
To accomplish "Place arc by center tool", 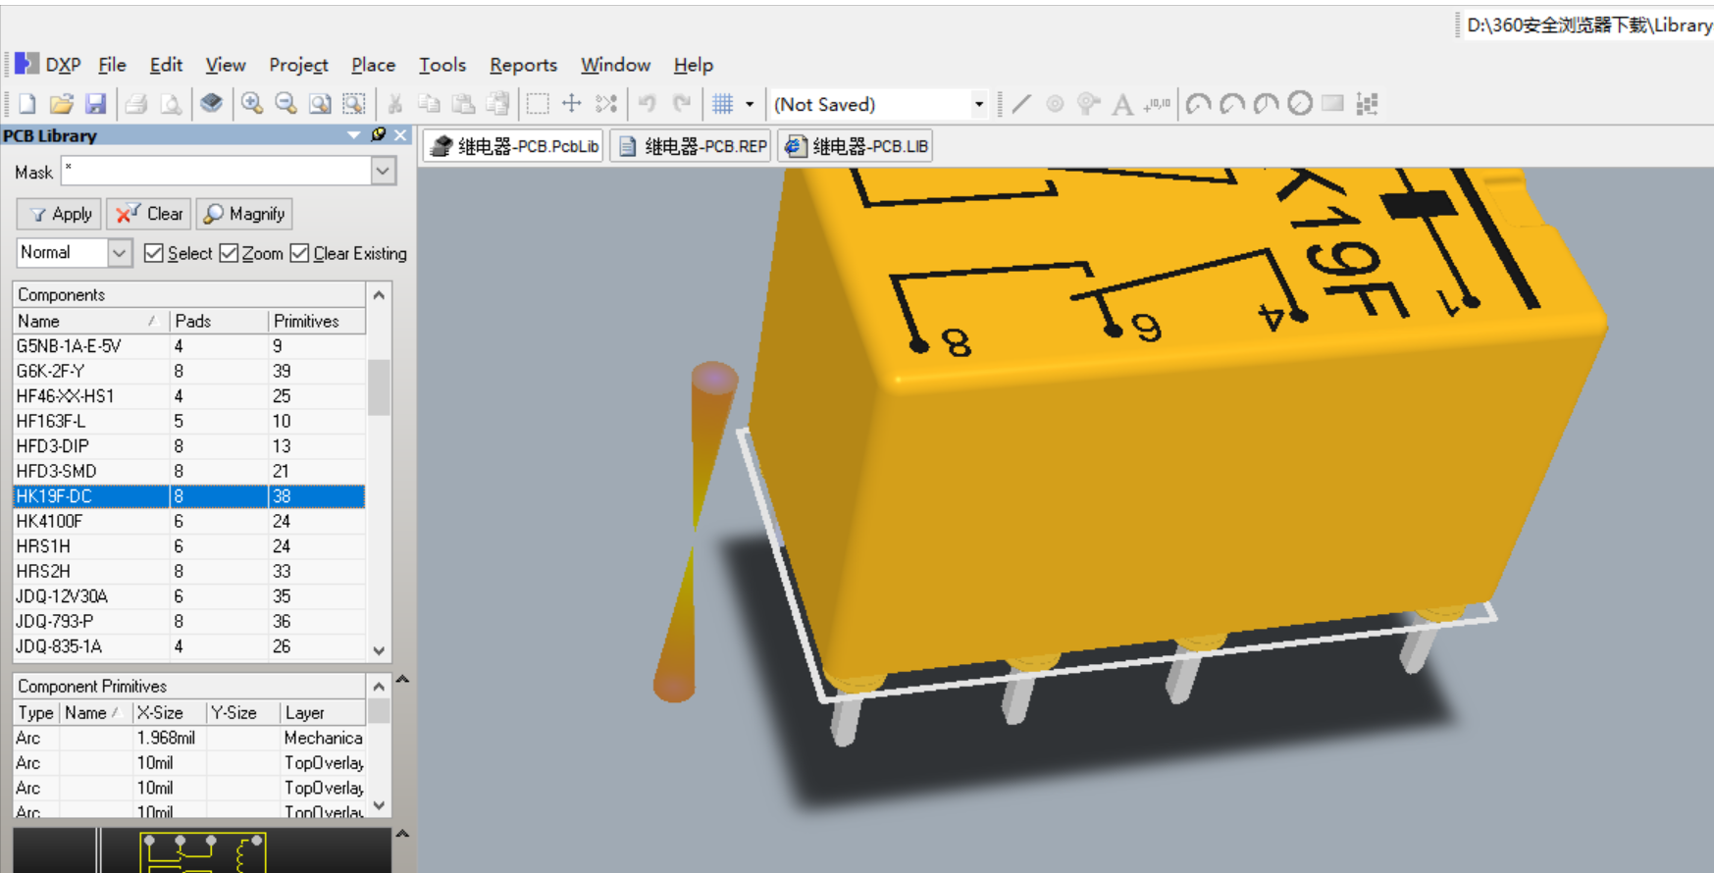I will [1198, 104].
